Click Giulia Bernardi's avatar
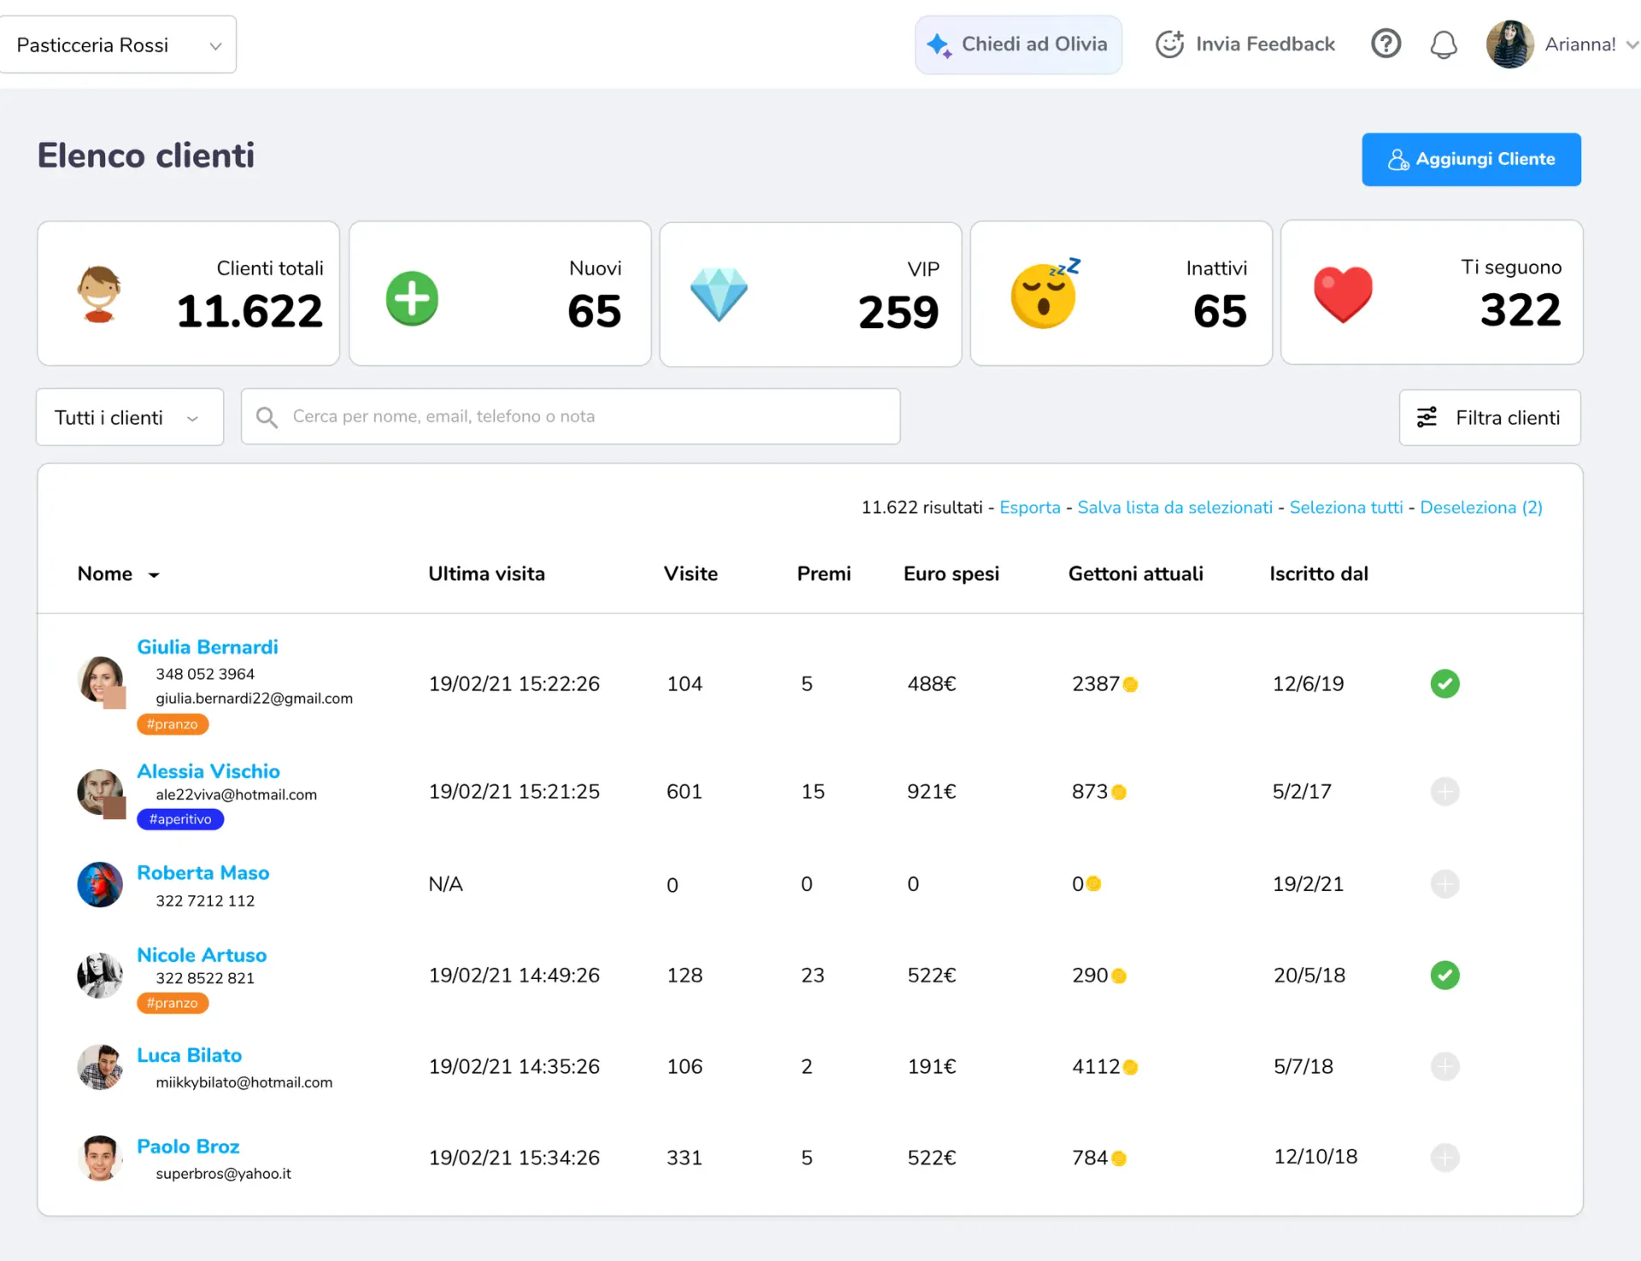 (100, 680)
